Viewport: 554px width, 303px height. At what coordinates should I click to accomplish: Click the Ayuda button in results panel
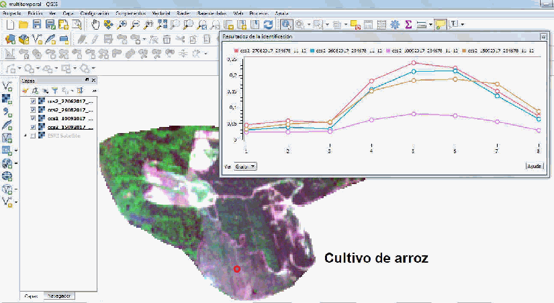[x=534, y=166]
